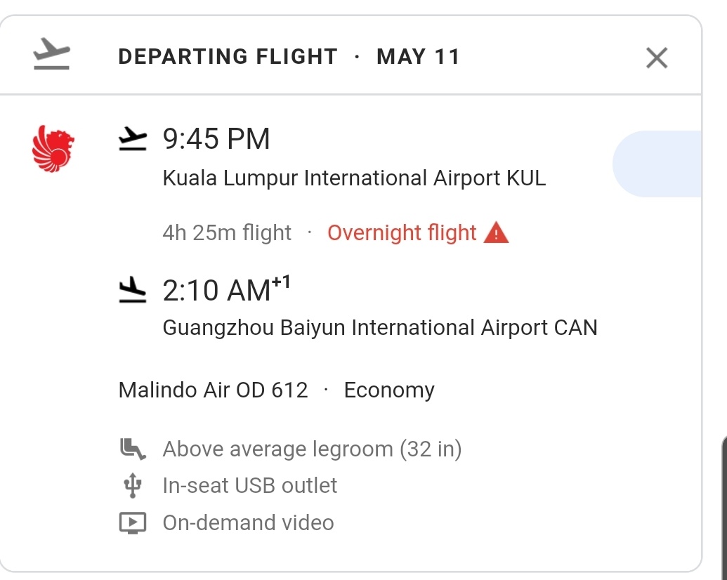Select Kuala Lumpur International Airport KUL
The width and height of the screenshot is (727, 580).
pyautogui.click(x=354, y=178)
